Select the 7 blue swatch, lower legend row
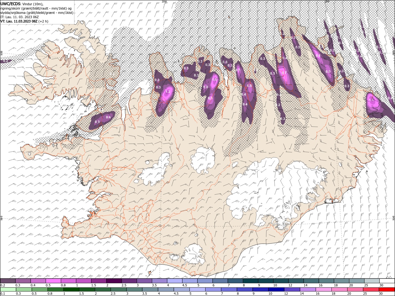The image size is (395, 296). click(x=229, y=290)
